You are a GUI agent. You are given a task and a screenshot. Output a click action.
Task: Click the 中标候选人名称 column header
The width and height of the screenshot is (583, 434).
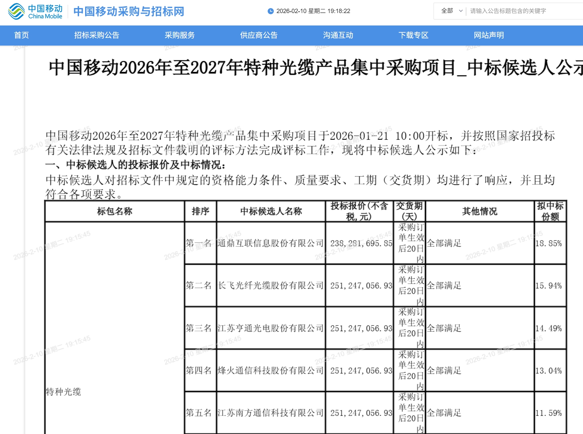(x=271, y=211)
